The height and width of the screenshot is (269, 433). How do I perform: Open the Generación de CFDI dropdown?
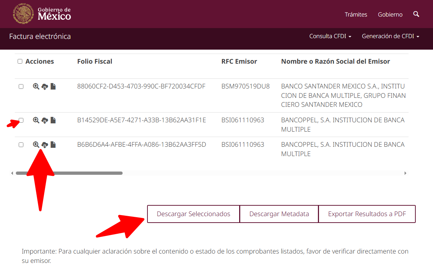pos(390,36)
